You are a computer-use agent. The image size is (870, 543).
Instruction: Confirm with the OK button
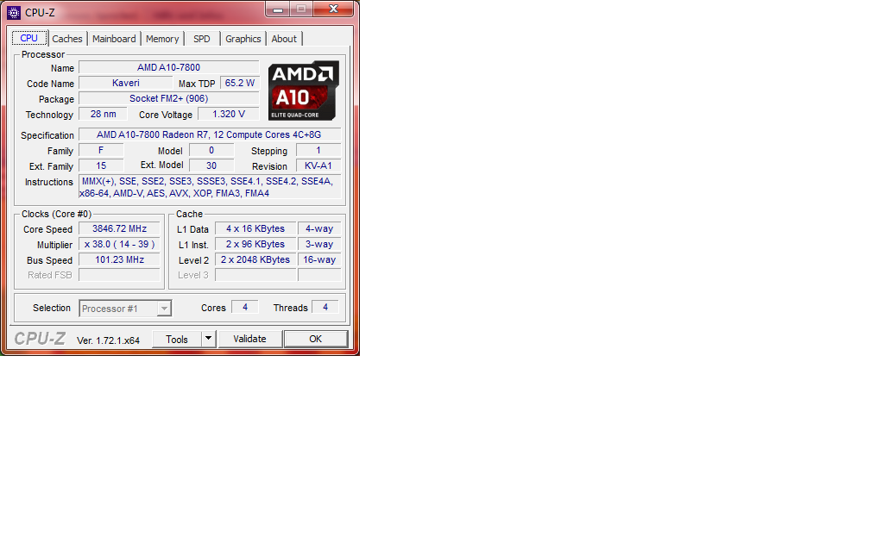point(316,339)
